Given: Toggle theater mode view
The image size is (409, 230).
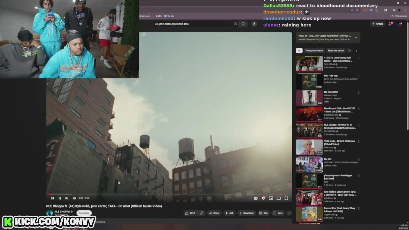Looking at the screenshot, I should click(279, 198).
